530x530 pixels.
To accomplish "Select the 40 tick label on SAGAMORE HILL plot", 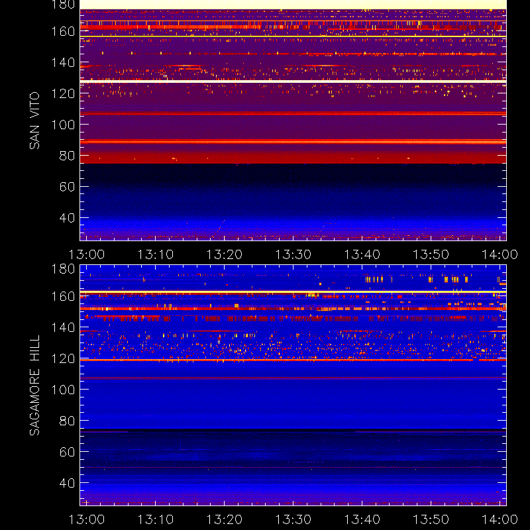I will point(67,483).
